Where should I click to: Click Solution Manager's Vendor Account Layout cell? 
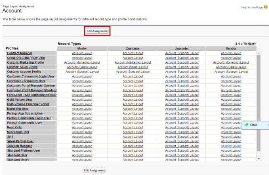[x=231, y=146]
